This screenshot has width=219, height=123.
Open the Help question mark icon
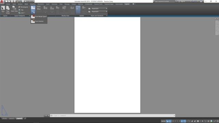point(201,1)
